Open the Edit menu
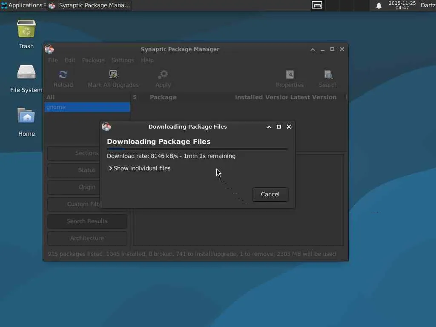This screenshot has width=436, height=327. (x=70, y=60)
